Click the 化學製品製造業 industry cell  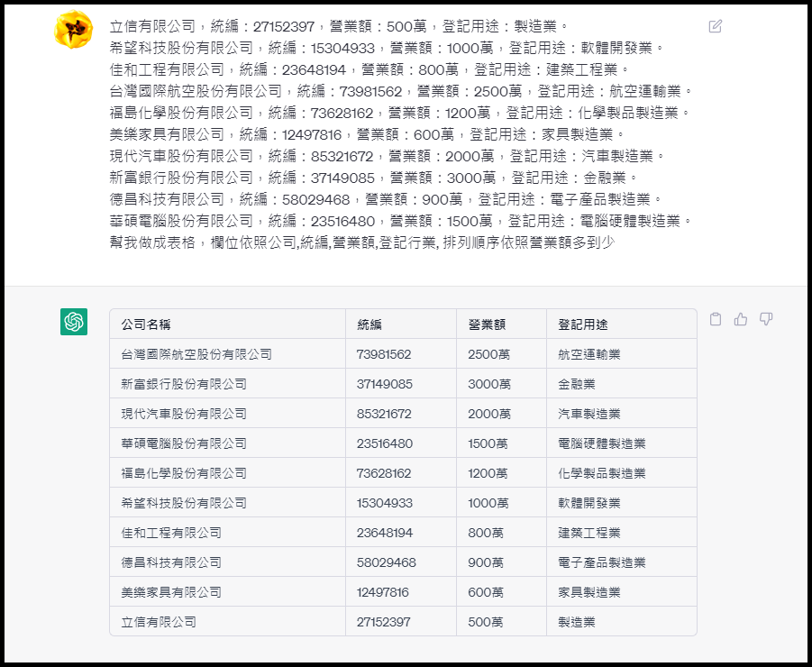622,473
